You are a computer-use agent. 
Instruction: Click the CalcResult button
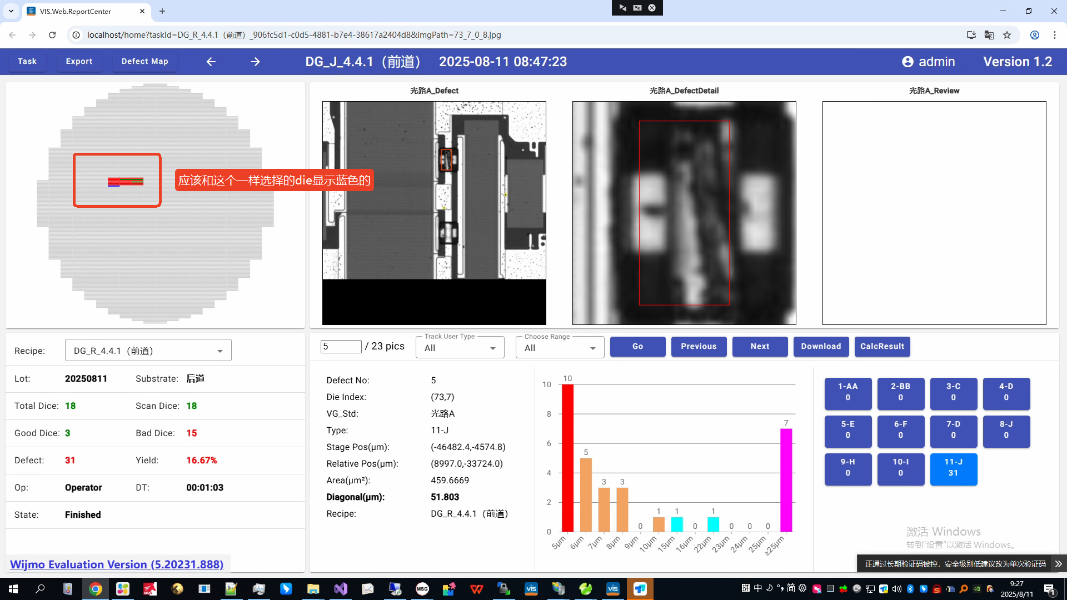882,346
